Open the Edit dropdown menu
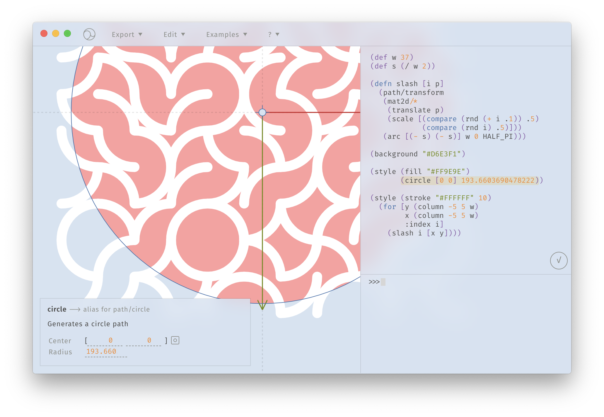The image size is (604, 417). (174, 35)
